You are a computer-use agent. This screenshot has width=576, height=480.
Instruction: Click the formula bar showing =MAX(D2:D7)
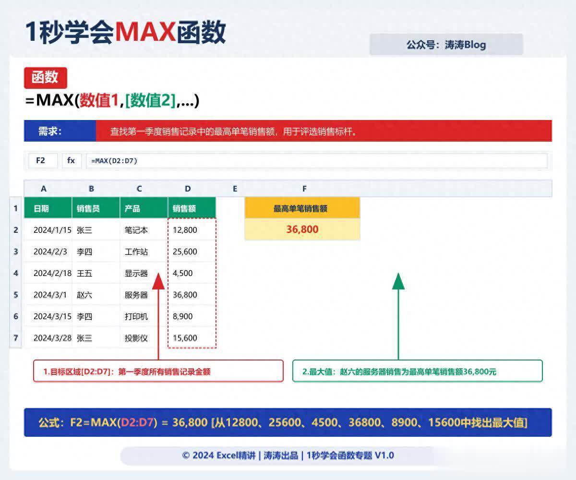pyautogui.click(x=316, y=161)
